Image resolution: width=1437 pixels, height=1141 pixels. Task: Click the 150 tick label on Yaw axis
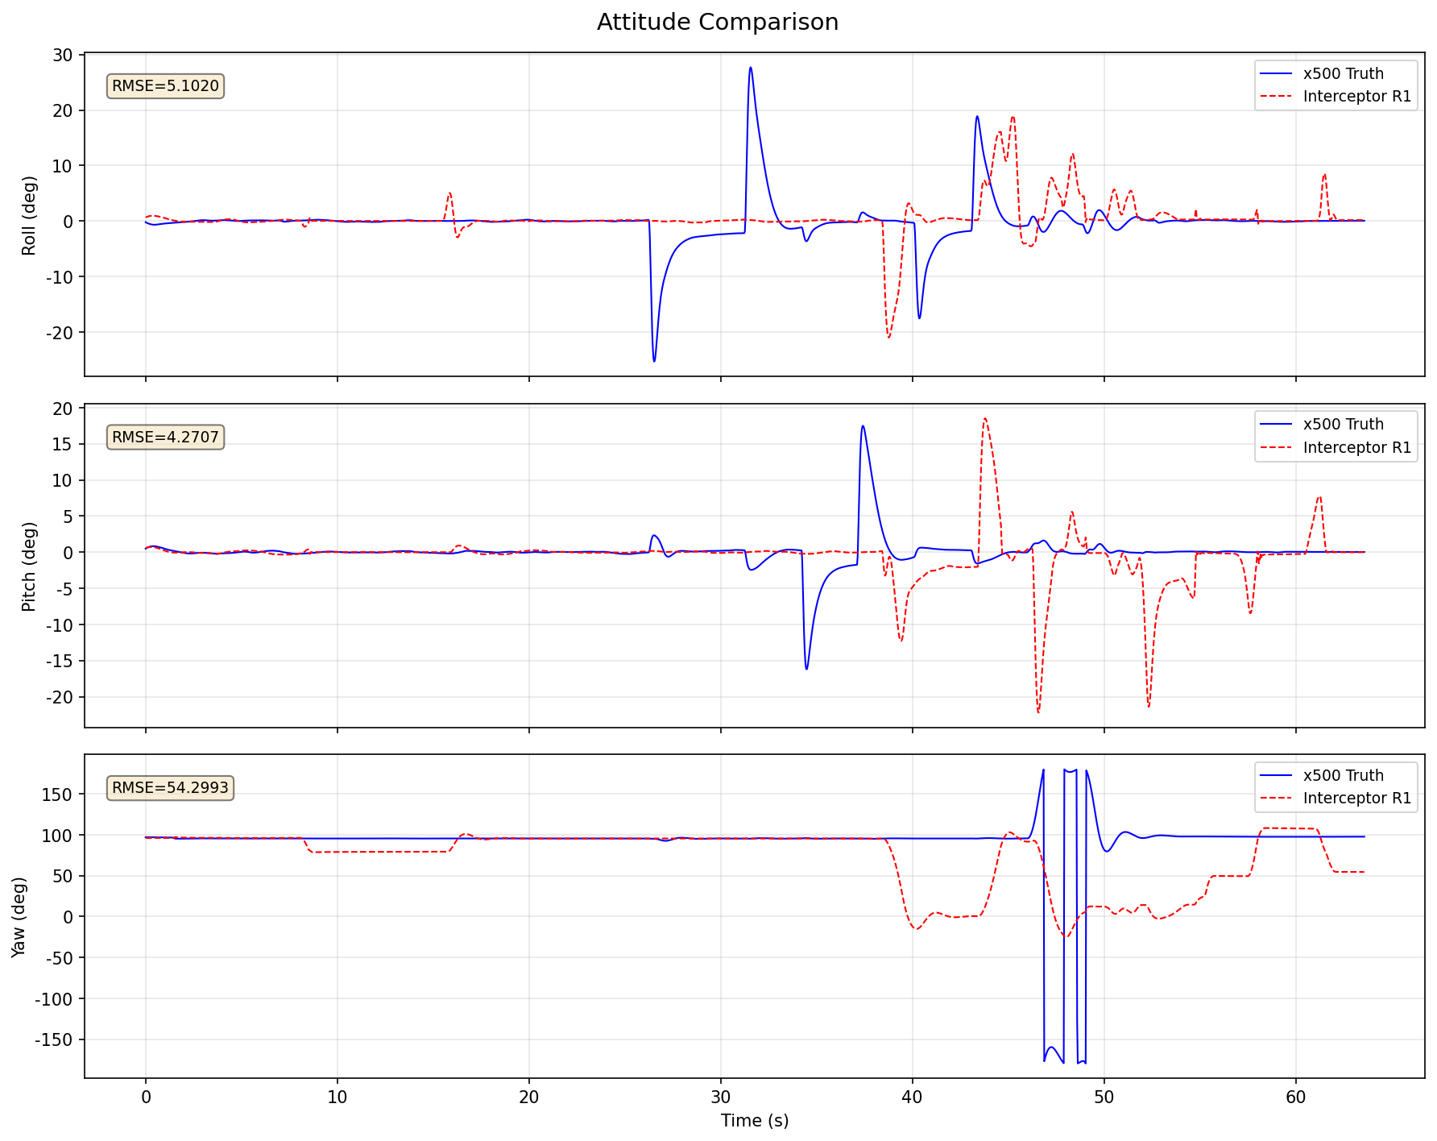click(59, 795)
